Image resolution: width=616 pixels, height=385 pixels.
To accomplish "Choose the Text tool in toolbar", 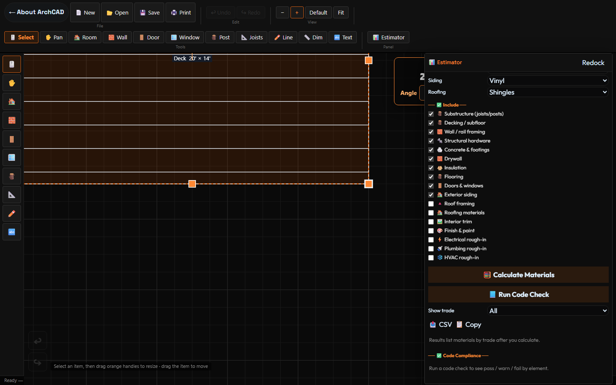I will click(x=343, y=37).
